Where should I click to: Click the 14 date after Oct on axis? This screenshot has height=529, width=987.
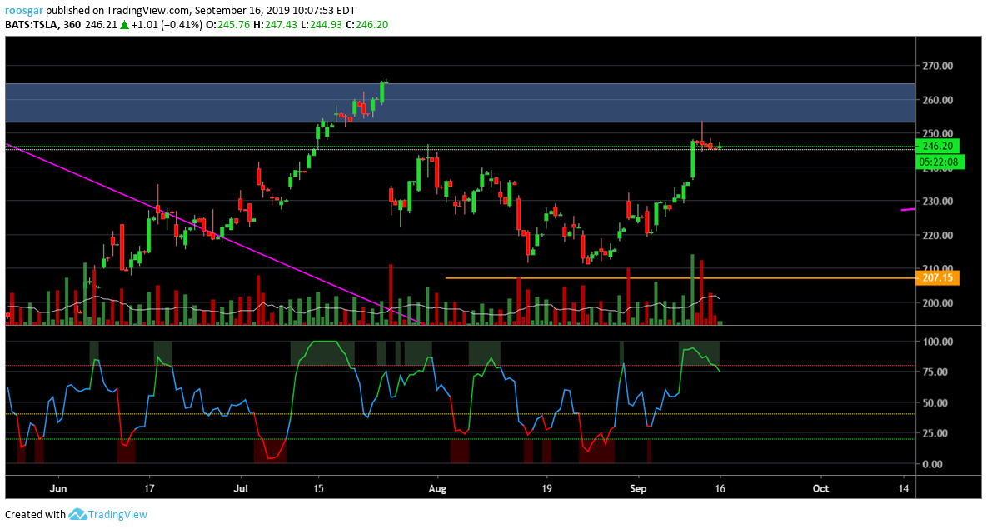click(904, 489)
